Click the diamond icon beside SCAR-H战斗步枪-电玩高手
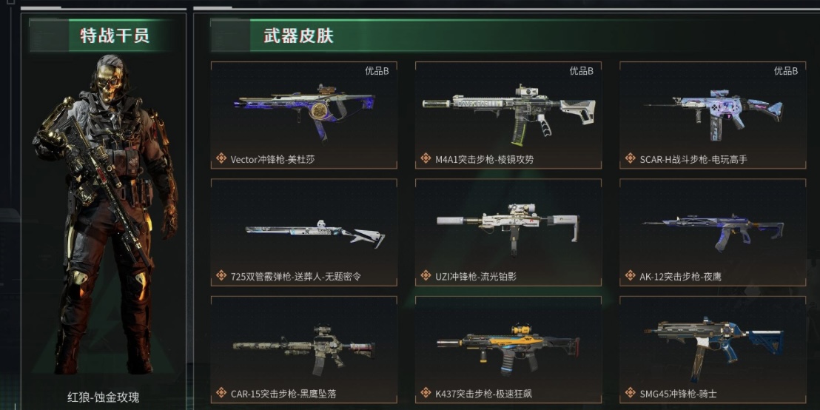 (x=631, y=158)
